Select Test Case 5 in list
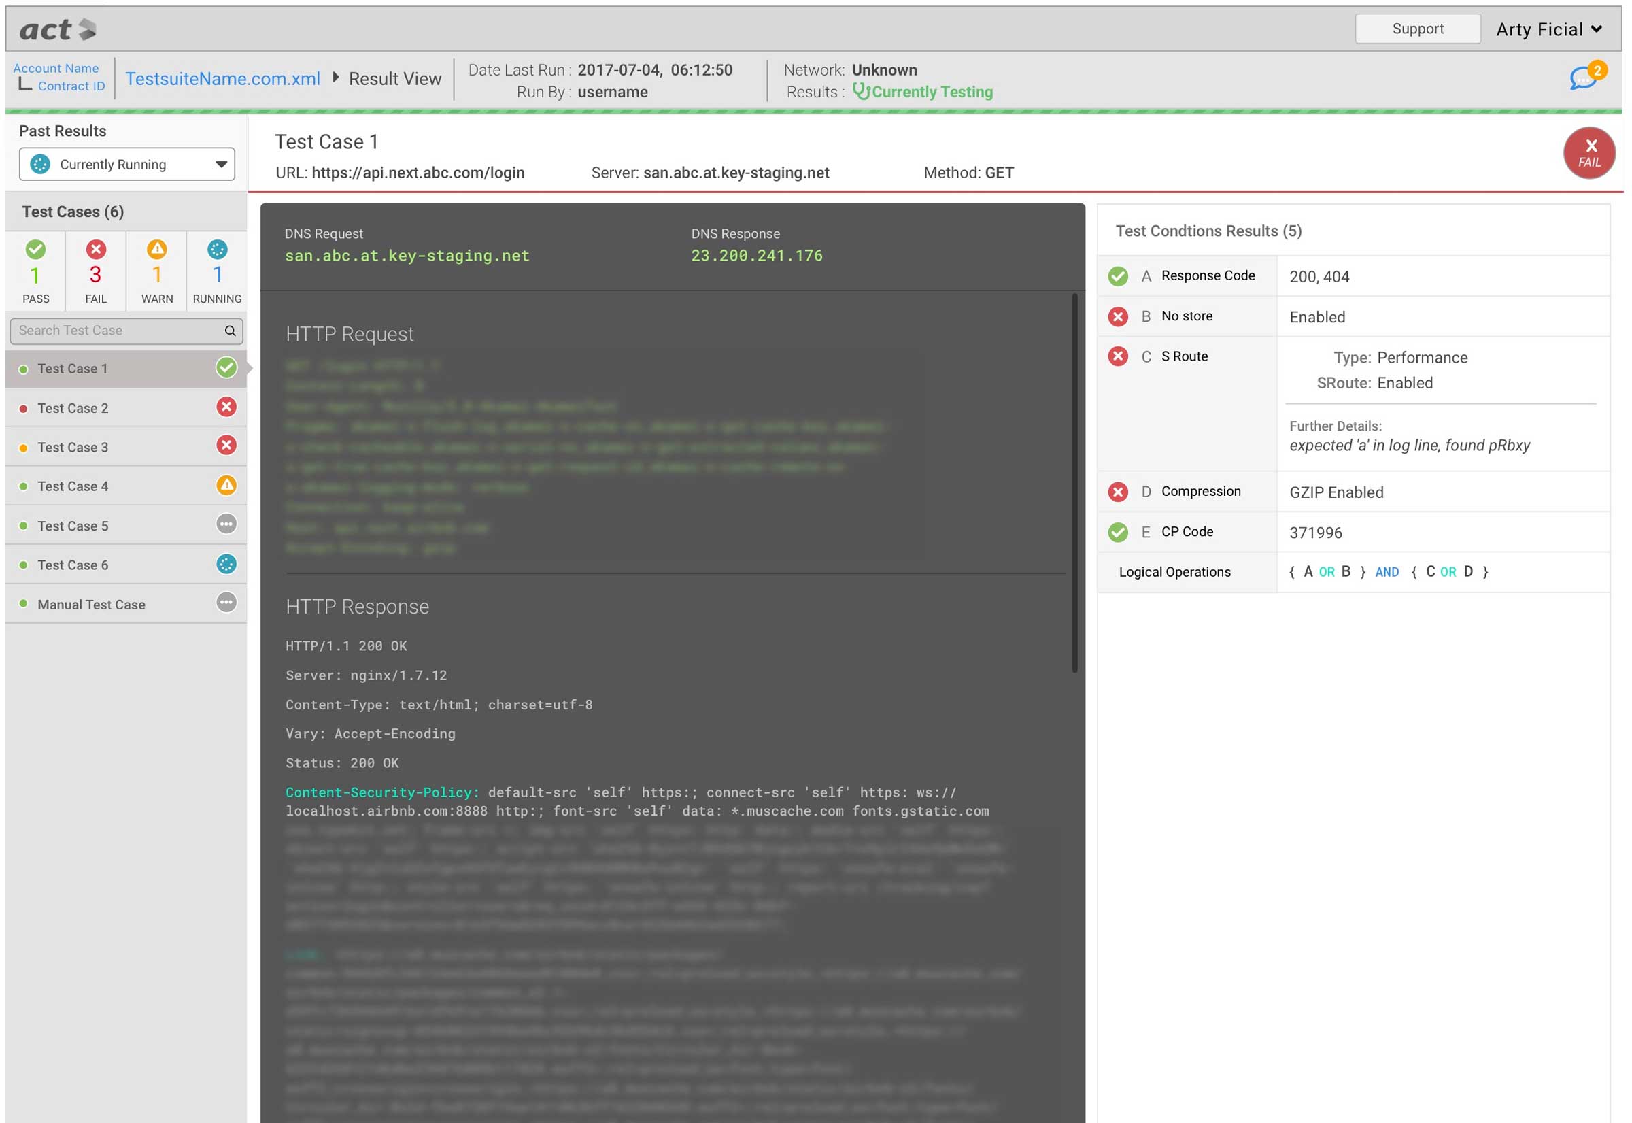 pos(73,526)
